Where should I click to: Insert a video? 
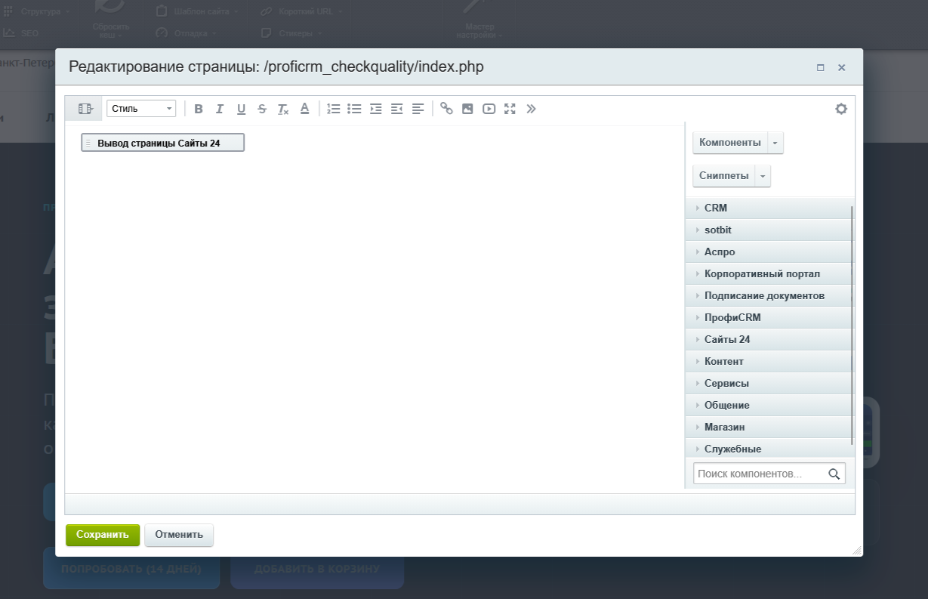coord(489,109)
